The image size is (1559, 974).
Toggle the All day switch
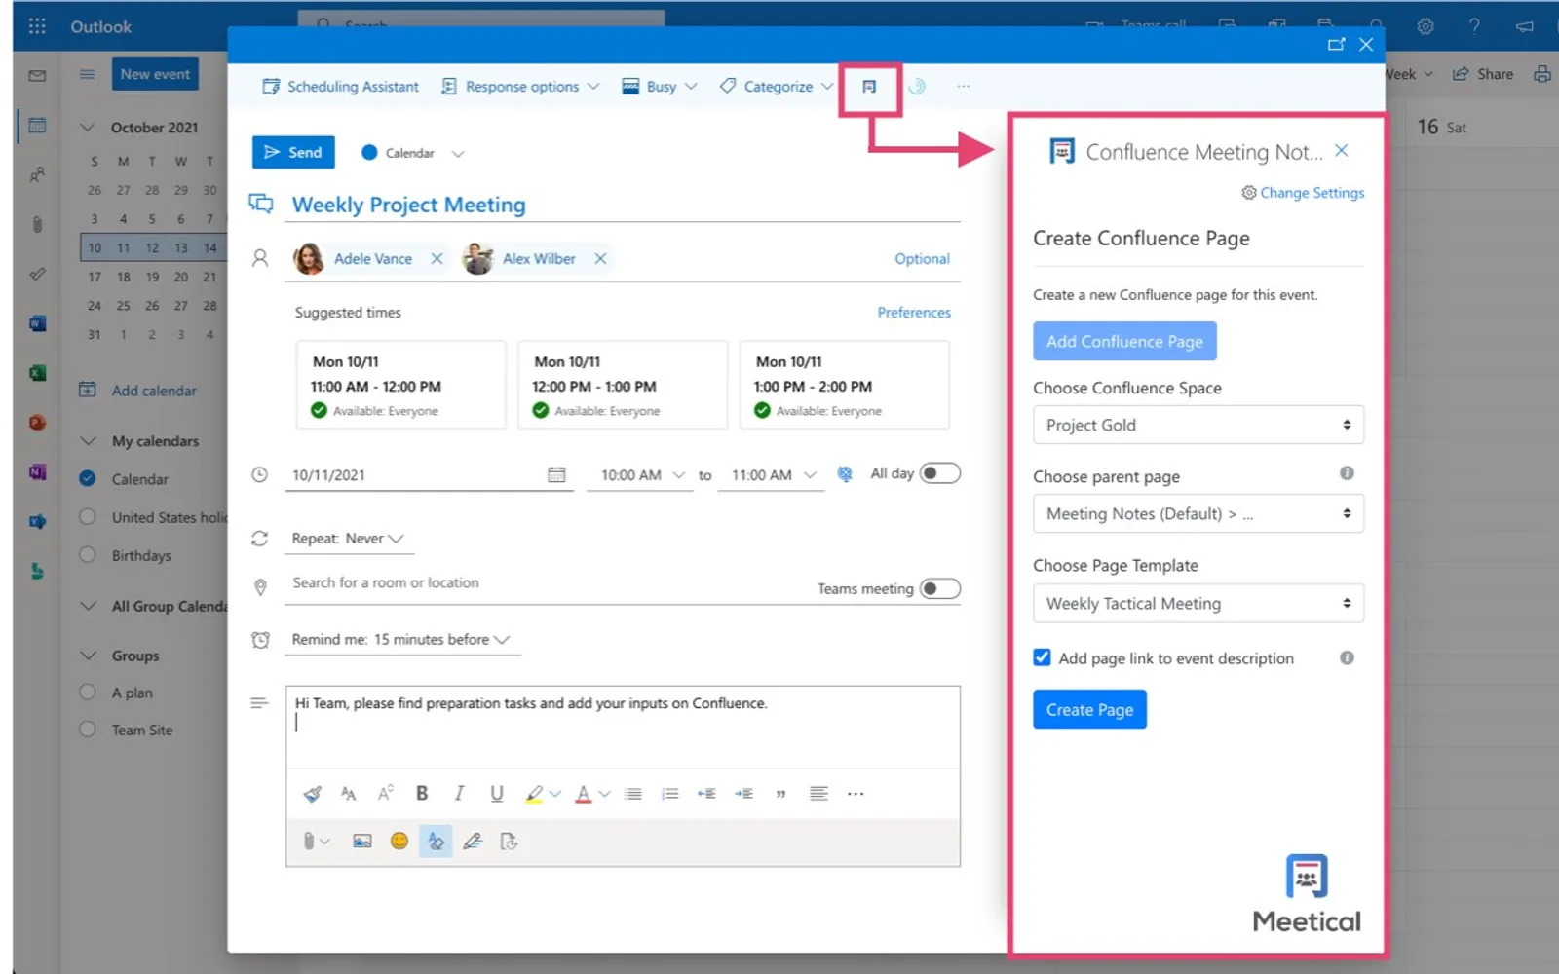pyautogui.click(x=940, y=473)
